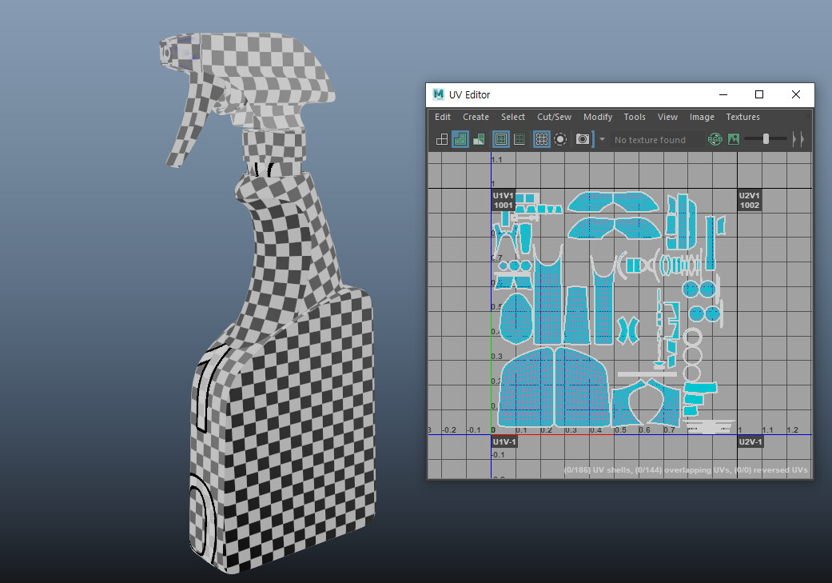
Task: Toggle the shaded UV display icon
Action: (460, 139)
